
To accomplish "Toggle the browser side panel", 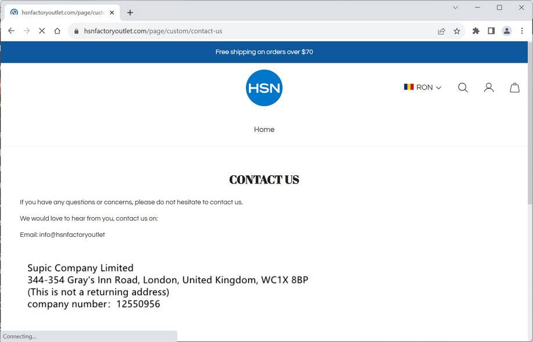I will tap(491, 31).
